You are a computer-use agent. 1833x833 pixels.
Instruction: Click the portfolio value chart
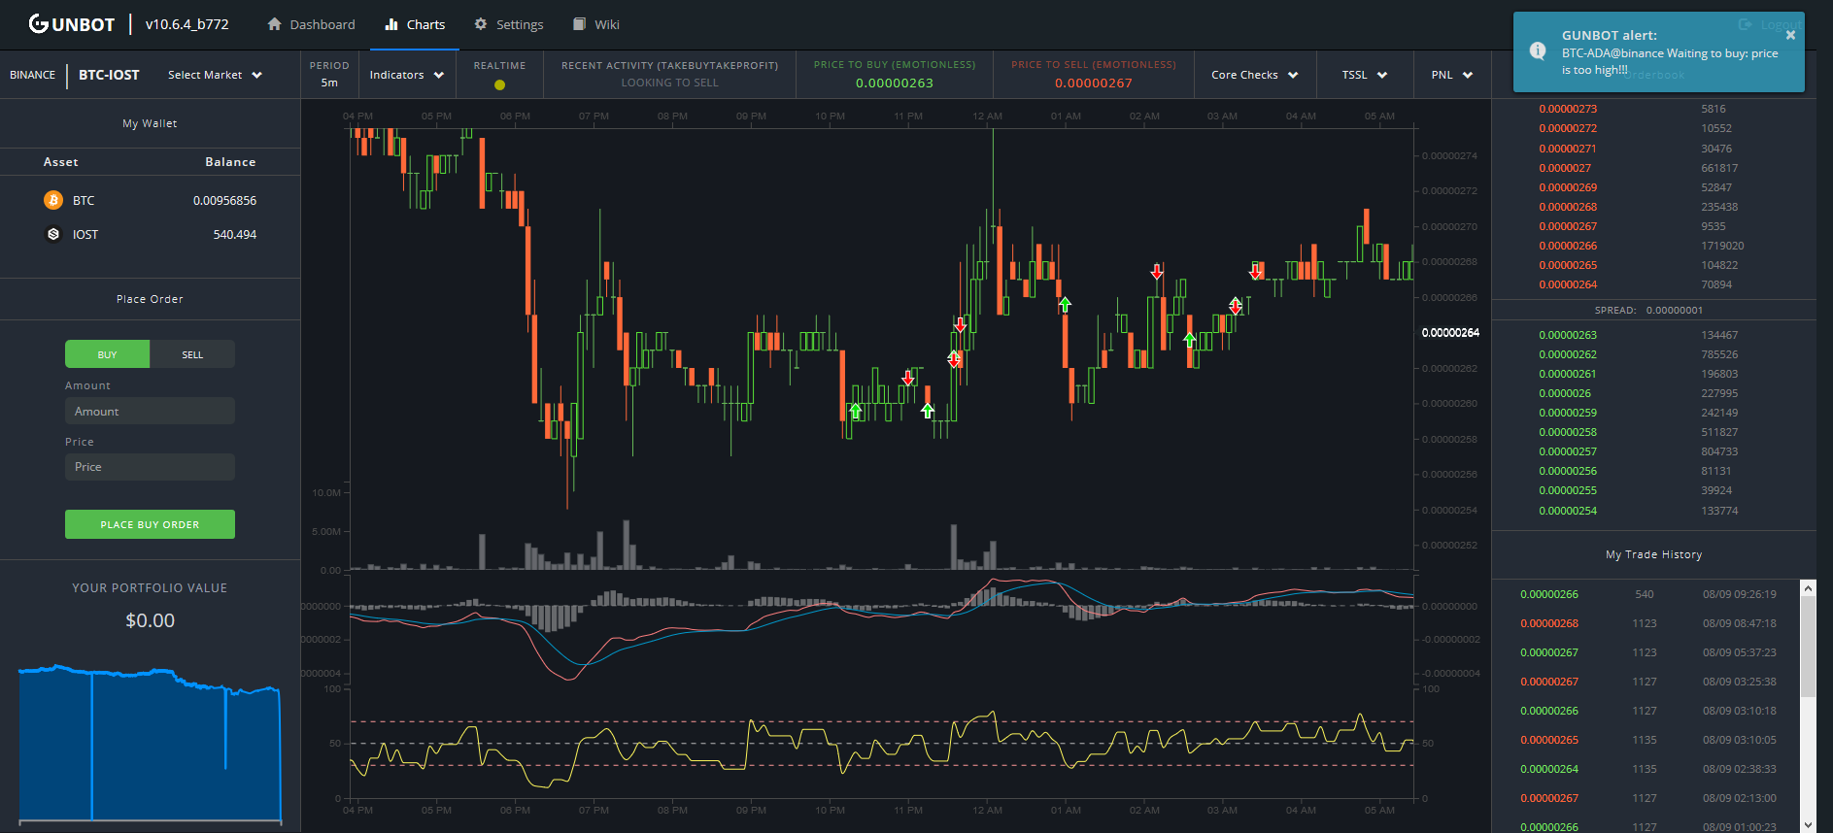tap(150, 744)
